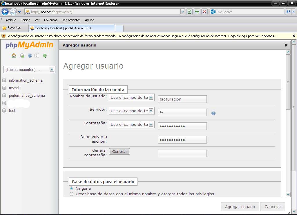Open recent pages dropdown next to forward button
297x215 pixels.
point(19,12)
